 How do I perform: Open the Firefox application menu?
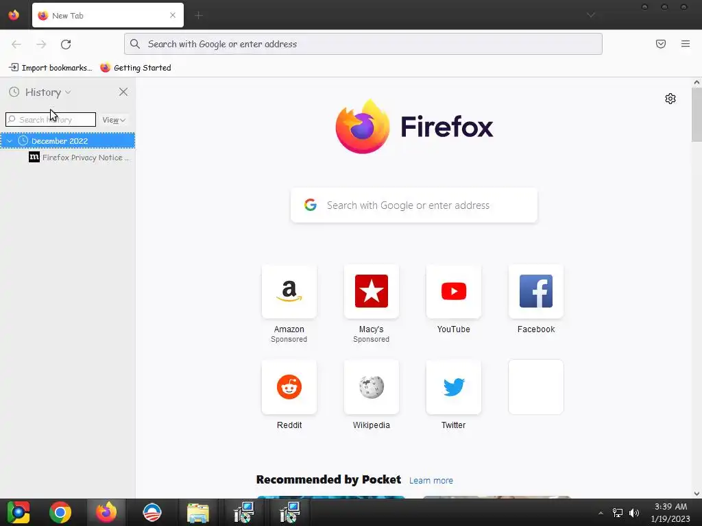click(x=686, y=44)
